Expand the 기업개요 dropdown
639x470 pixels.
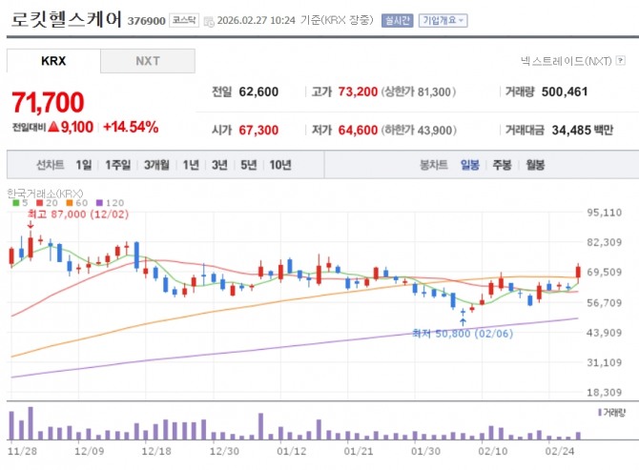(x=443, y=20)
